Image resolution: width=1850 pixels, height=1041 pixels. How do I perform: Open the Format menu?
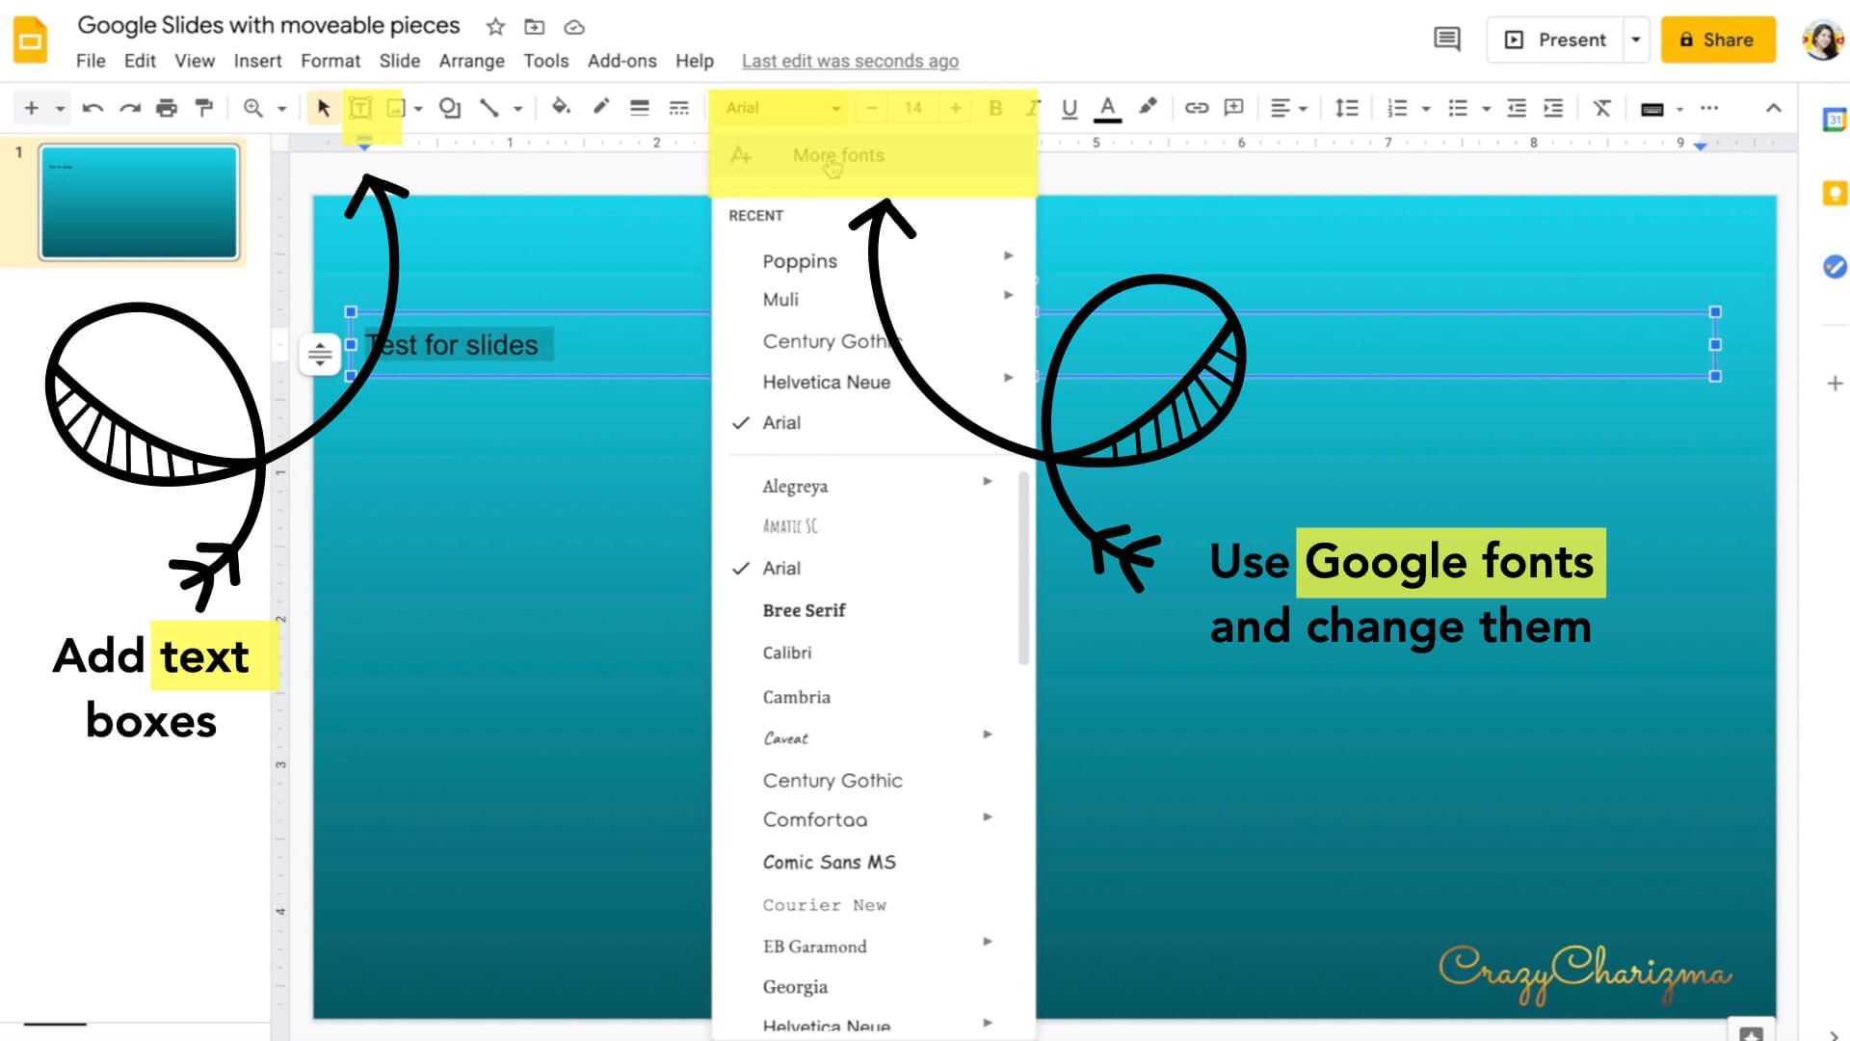[x=330, y=61]
